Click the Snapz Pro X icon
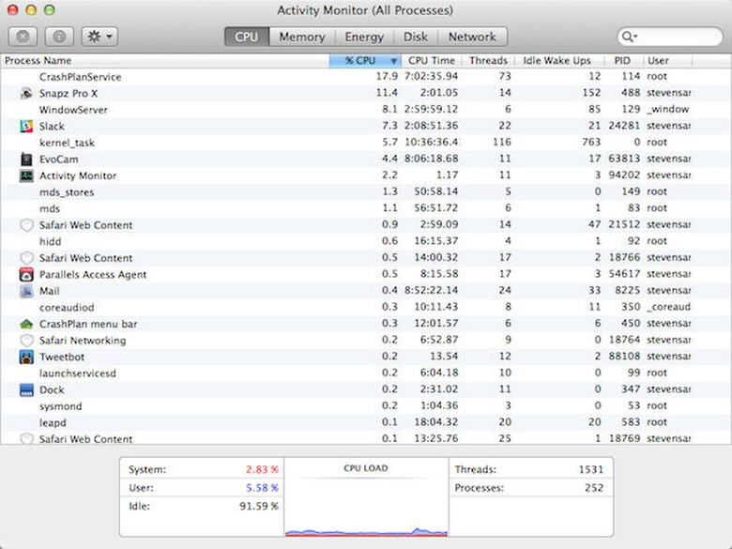Viewport: 732px width, 549px height. 26,93
